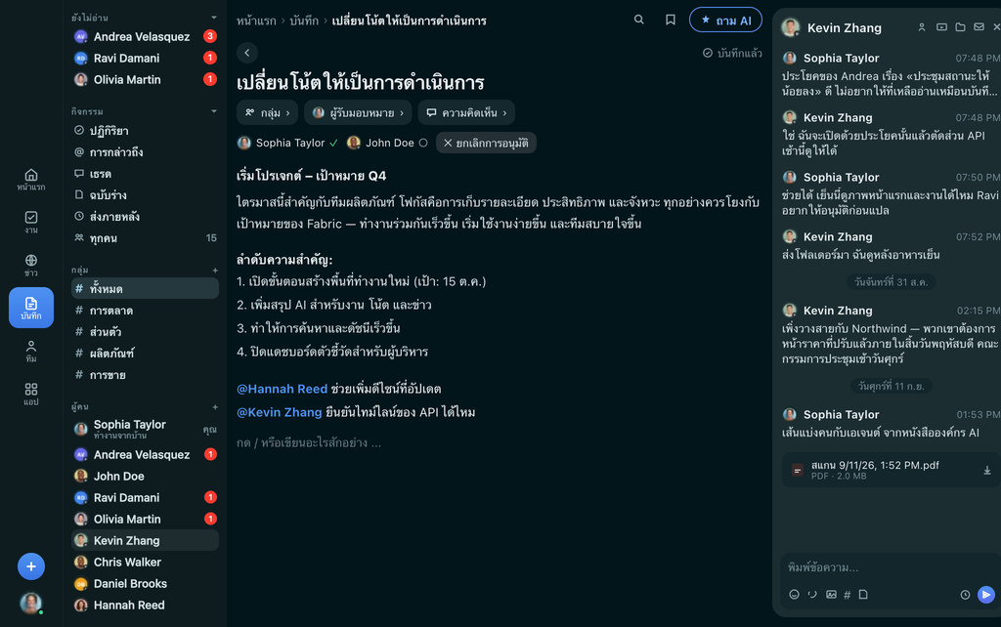Toggle John Doe approval circle
This screenshot has width=1001, height=627.
click(x=422, y=143)
